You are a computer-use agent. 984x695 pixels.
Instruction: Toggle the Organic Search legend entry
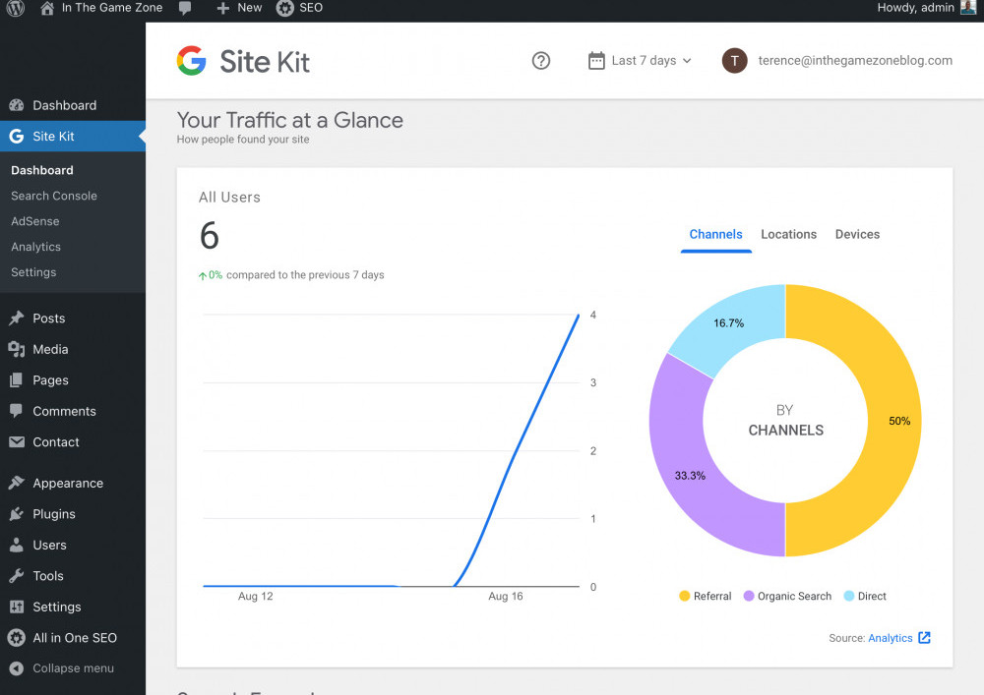[787, 597]
